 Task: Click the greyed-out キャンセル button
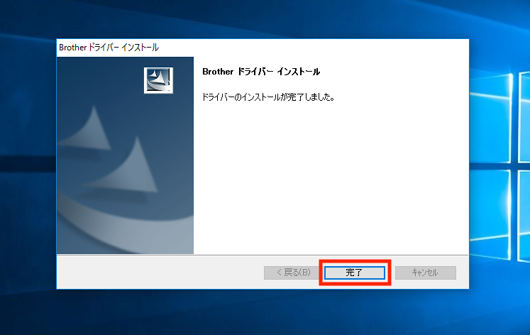pos(425,273)
